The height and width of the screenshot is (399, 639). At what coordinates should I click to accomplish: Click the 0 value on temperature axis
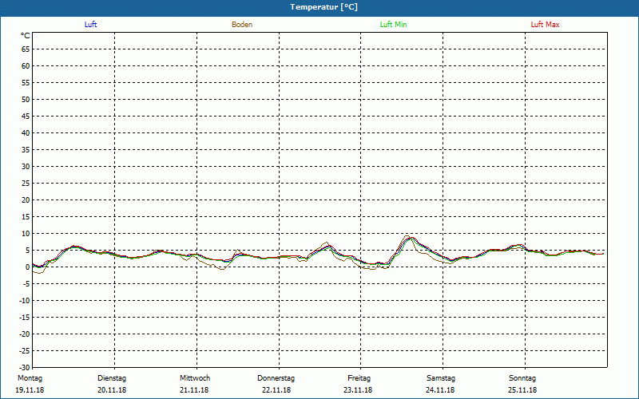click(28, 267)
